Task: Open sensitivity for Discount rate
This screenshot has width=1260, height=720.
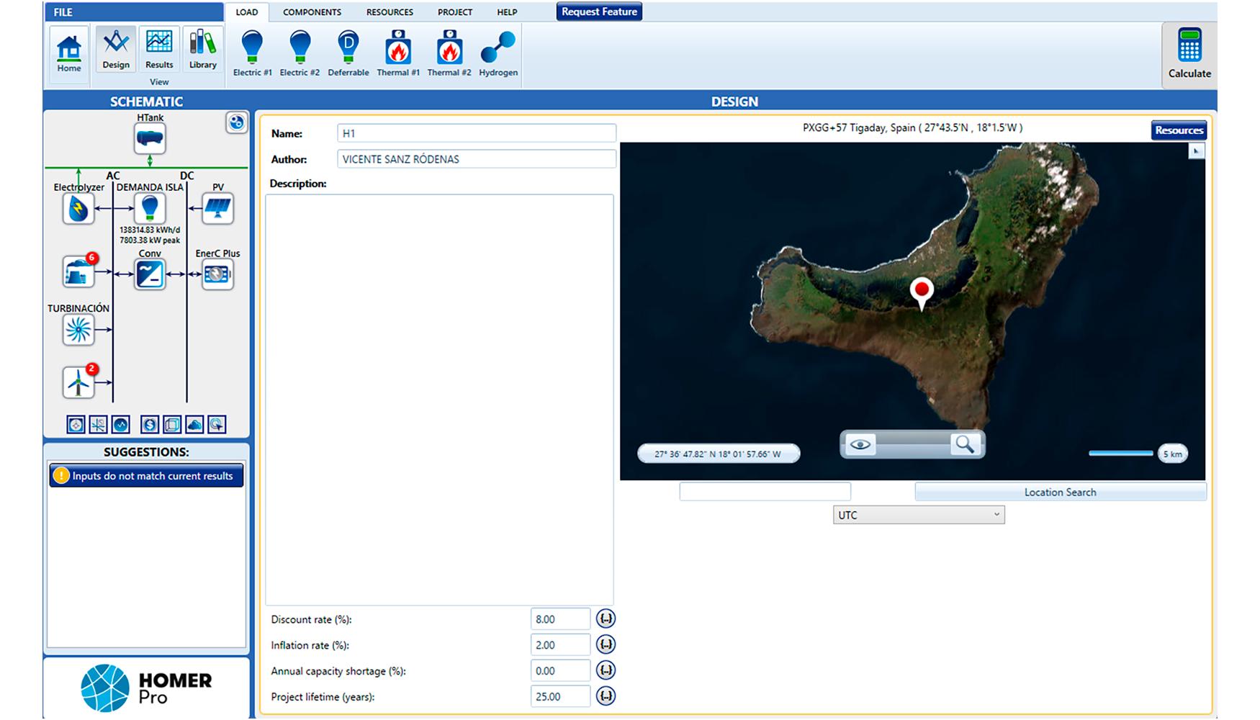Action: (606, 619)
